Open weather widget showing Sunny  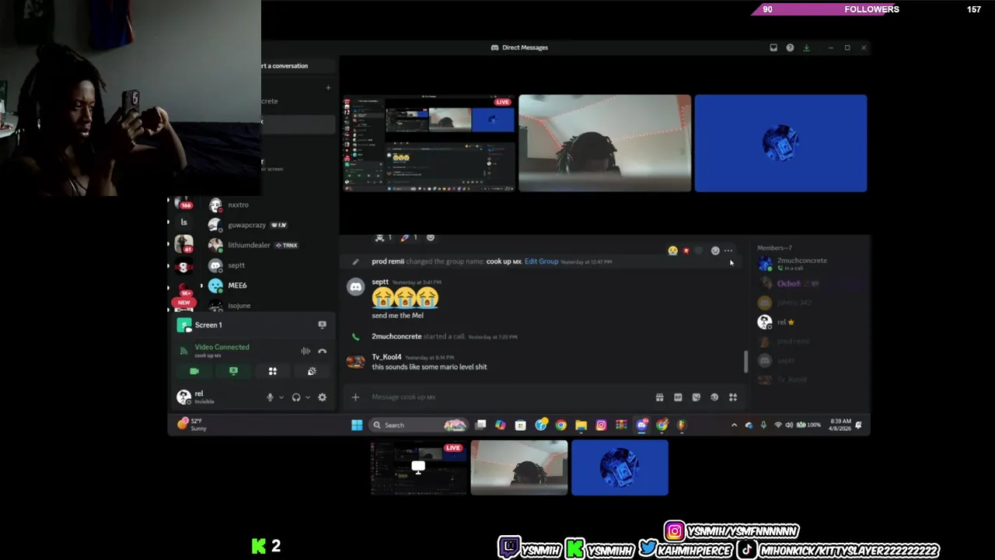tap(193, 424)
